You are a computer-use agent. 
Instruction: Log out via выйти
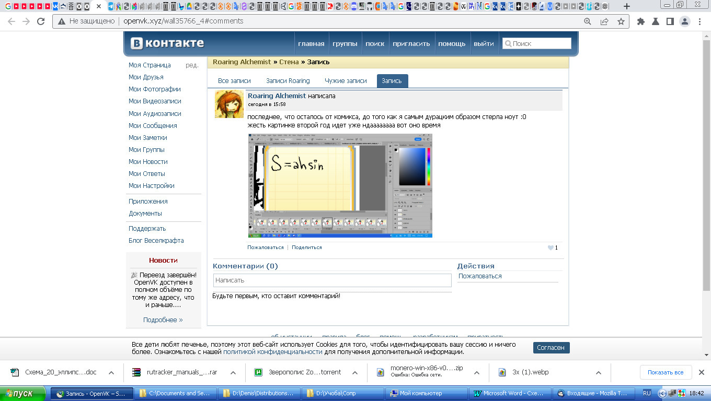[484, 44]
